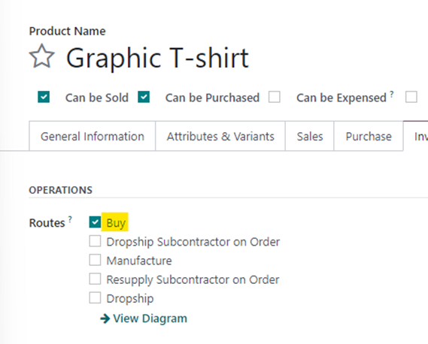Open the Sales tab
428x344 pixels.
(x=310, y=136)
